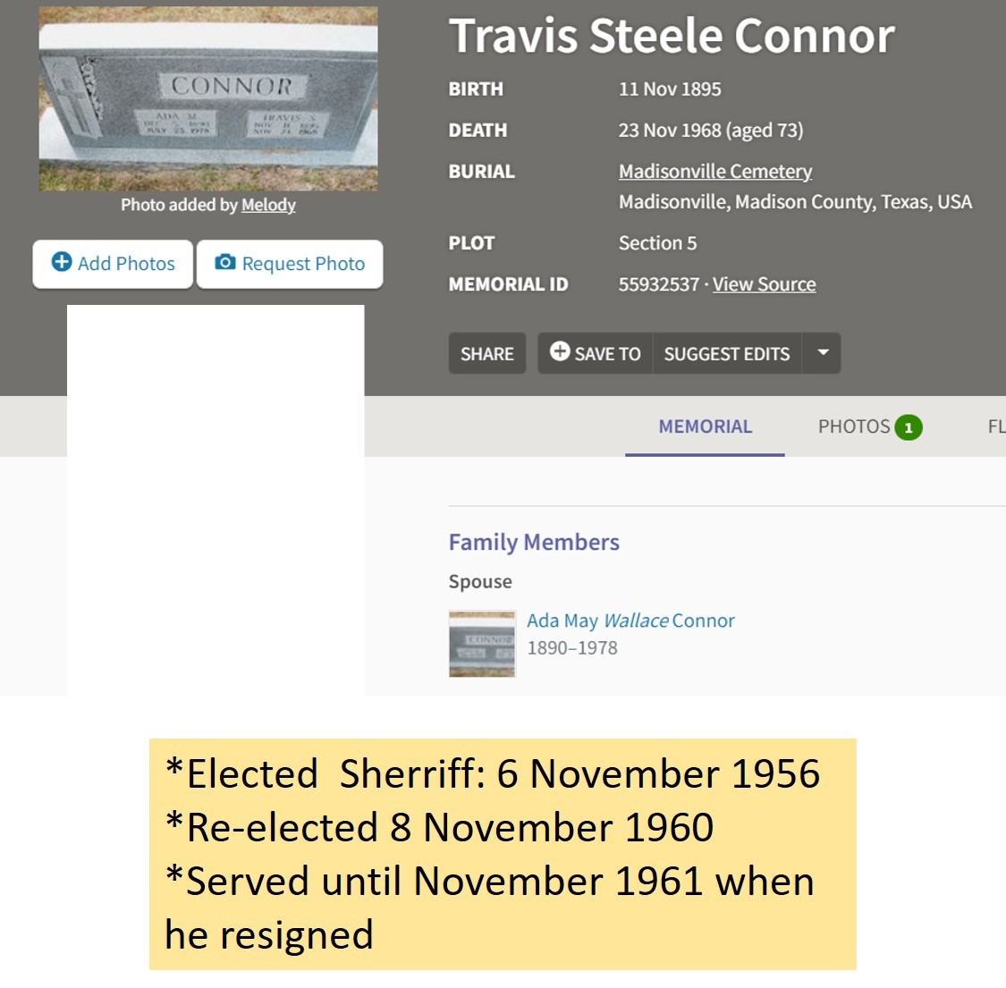Switch to the Photos tab
Screen dimensions: 1006x988
point(869,426)
